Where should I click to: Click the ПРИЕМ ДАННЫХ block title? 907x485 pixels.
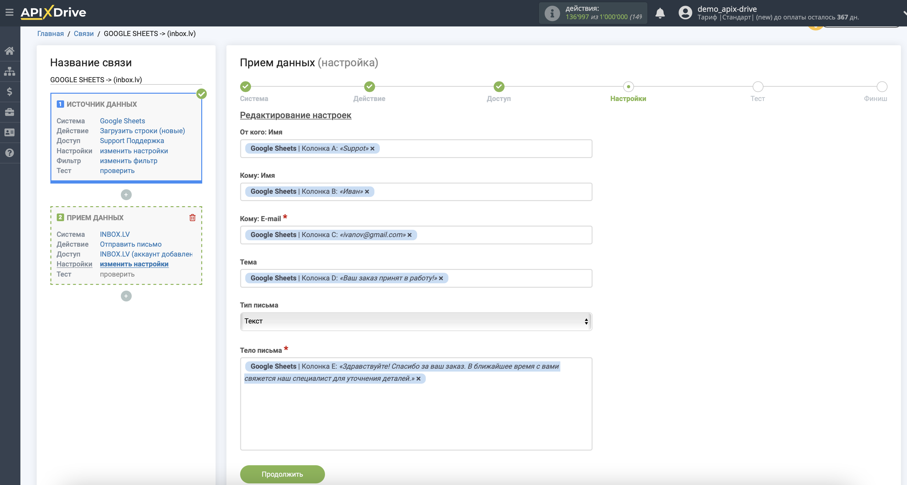95,217
